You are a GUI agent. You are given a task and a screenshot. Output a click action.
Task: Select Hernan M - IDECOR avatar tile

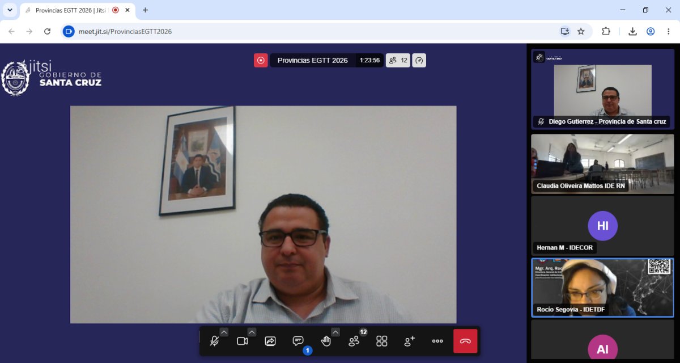tap(602, 226)
